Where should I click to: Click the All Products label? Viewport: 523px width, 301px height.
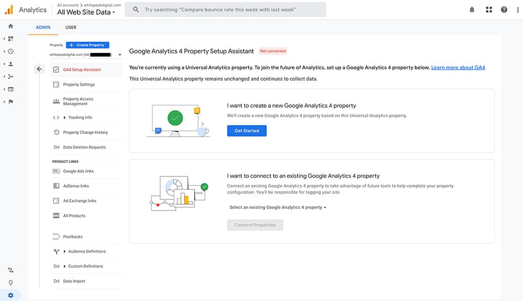74,216
